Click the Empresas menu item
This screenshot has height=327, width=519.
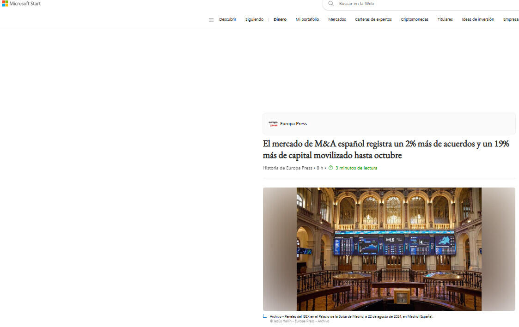[x=511, y=19]
